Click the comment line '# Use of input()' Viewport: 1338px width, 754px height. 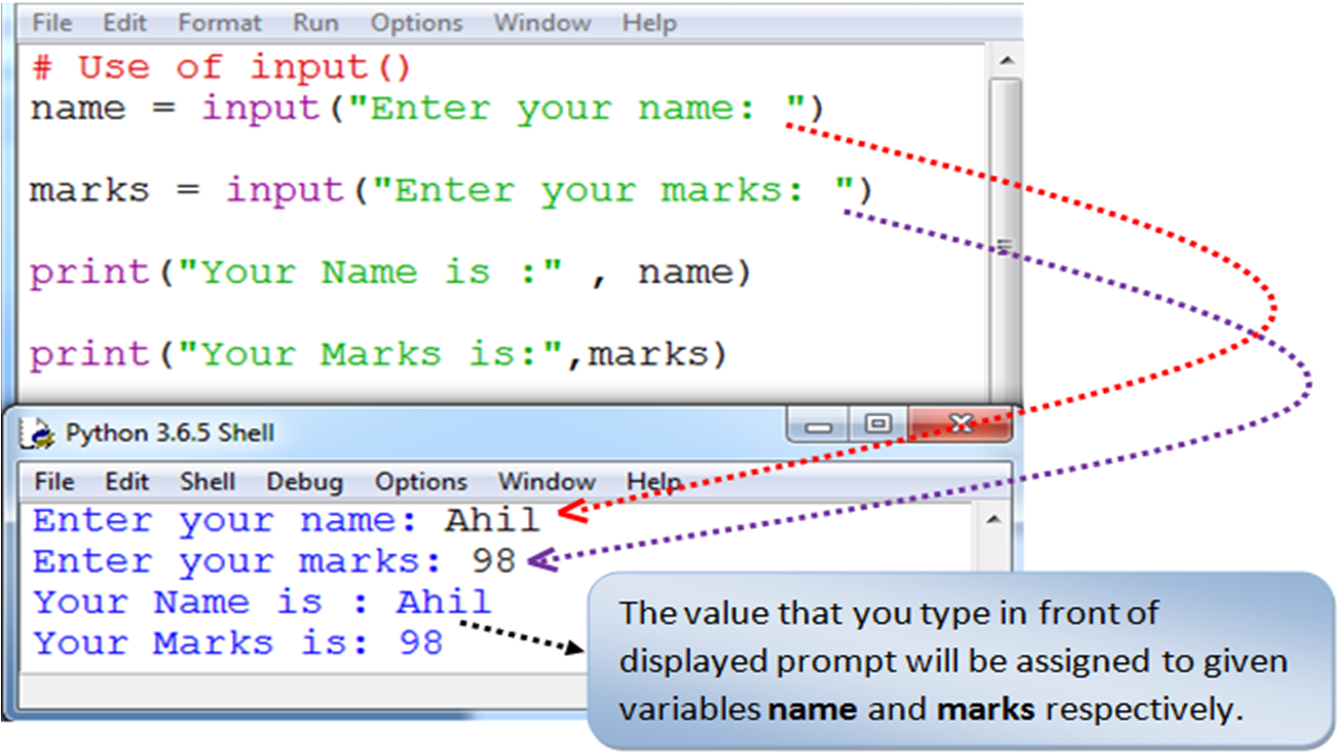[x=221, y=68]
